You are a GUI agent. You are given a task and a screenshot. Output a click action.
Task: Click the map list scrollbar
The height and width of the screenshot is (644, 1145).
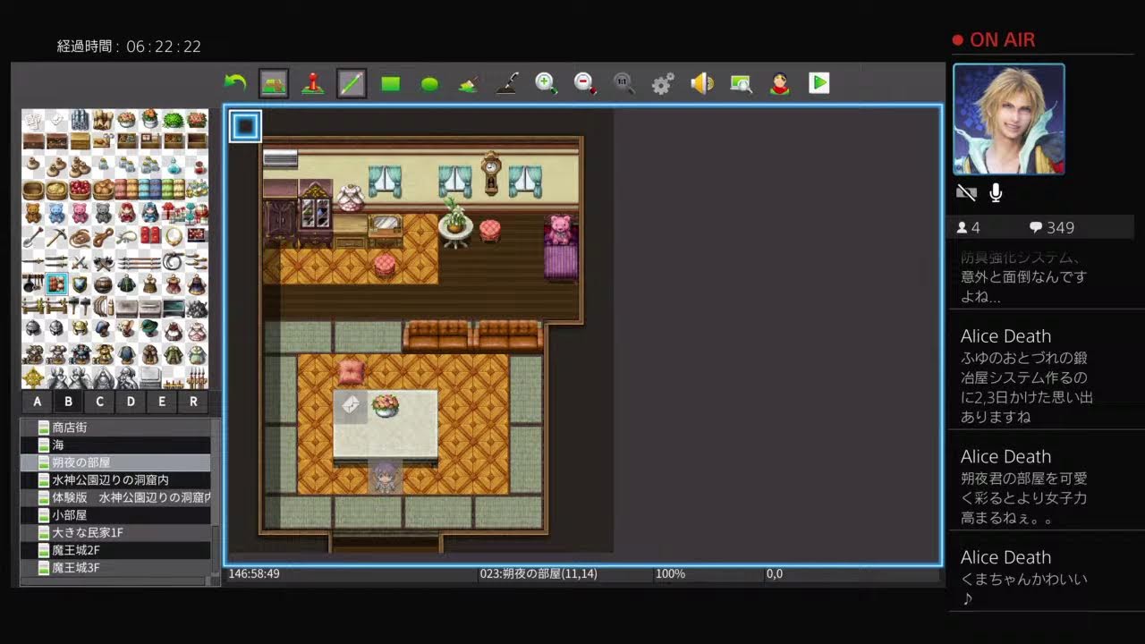[x=215, y=501]
